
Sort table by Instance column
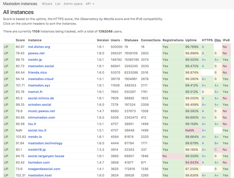click(x=35, y=40)
